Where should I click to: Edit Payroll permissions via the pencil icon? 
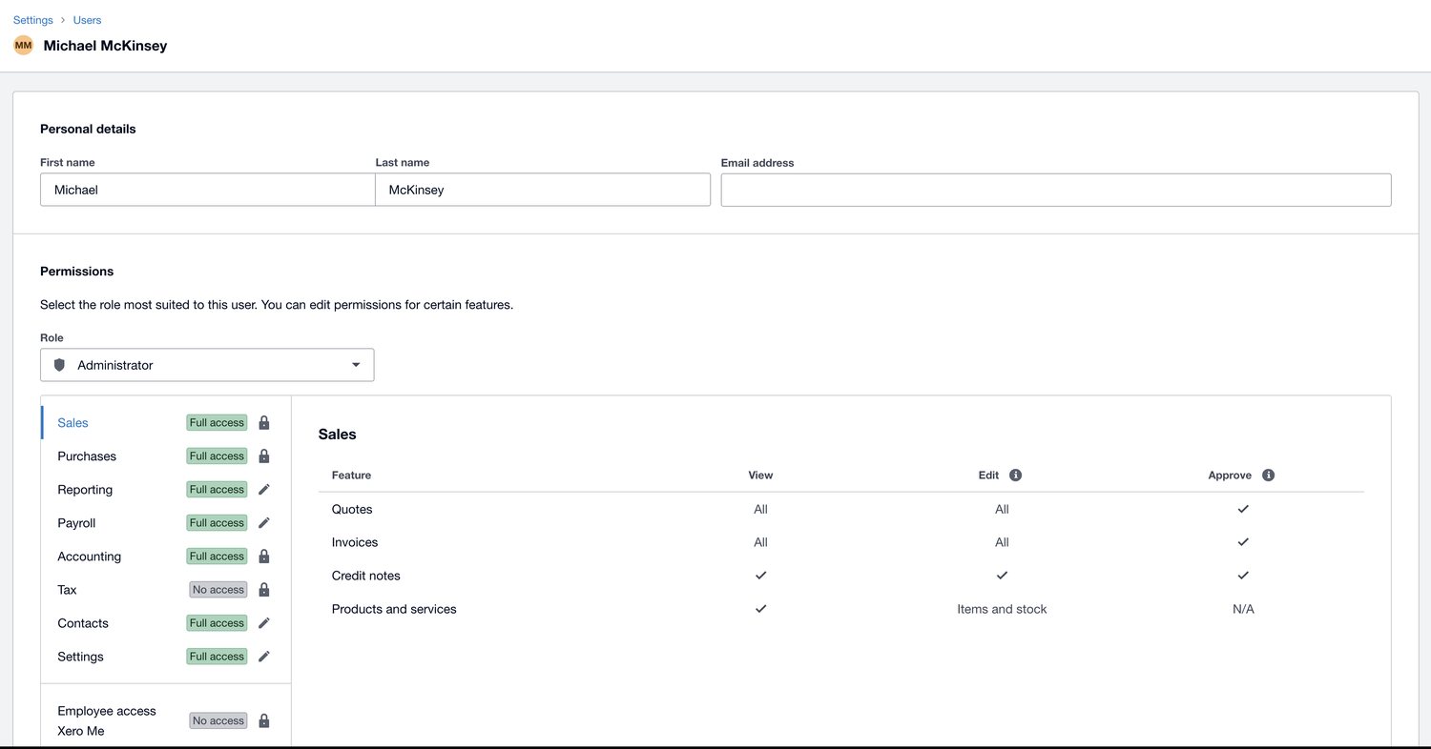[x=264, y=522]
